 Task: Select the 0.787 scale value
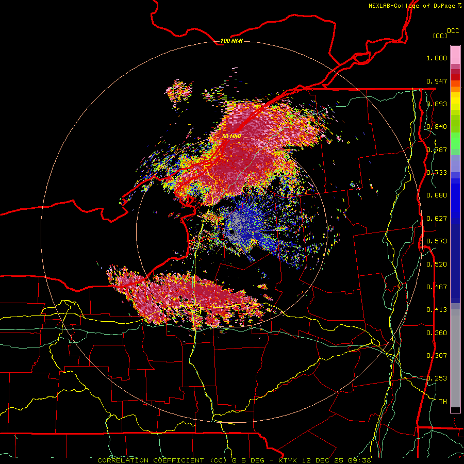437,150
